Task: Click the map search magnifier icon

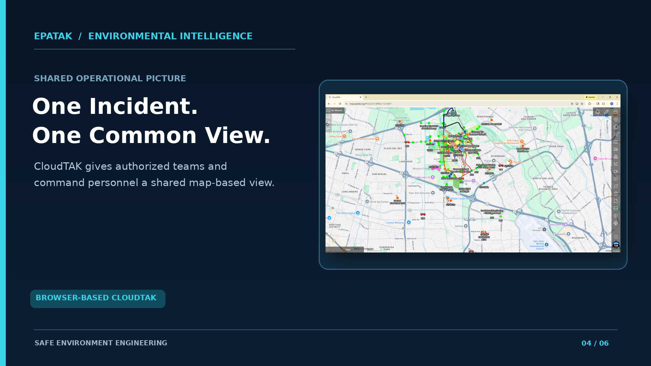Action: coord(329,117)
